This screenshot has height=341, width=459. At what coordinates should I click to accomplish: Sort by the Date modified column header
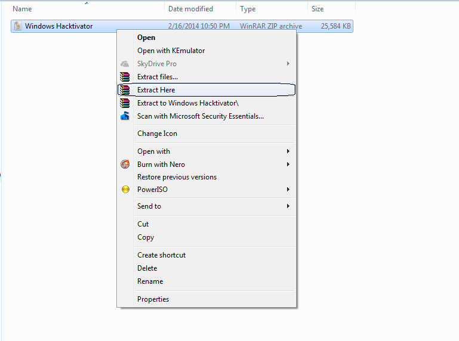(x=200, y=9)
